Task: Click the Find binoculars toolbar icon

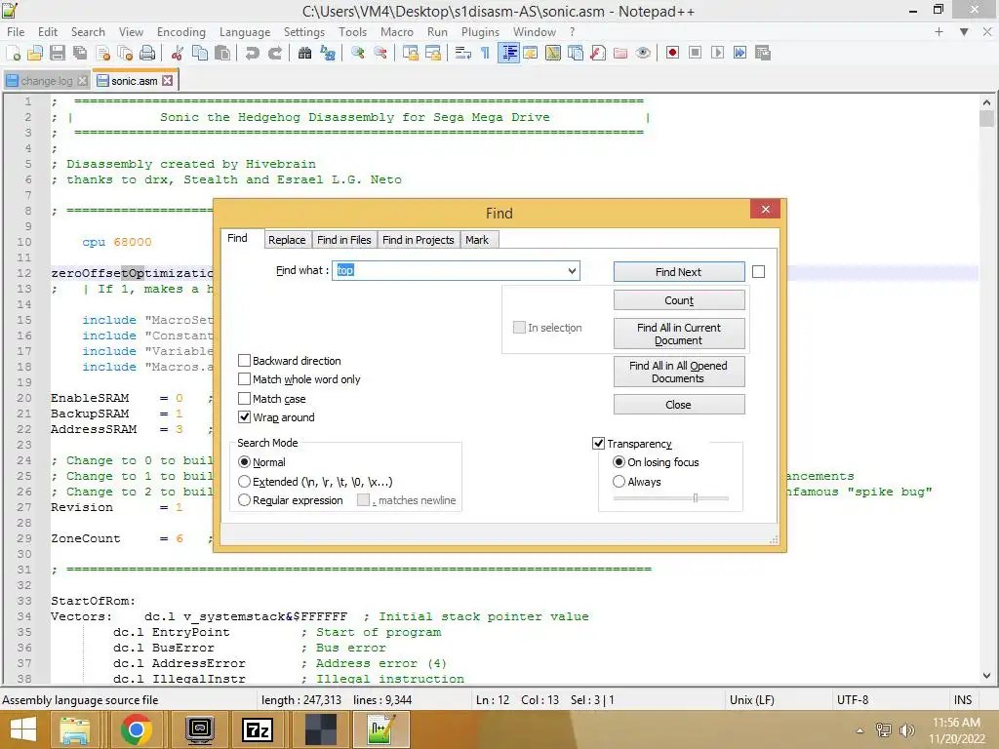Action: pos(304,53)
